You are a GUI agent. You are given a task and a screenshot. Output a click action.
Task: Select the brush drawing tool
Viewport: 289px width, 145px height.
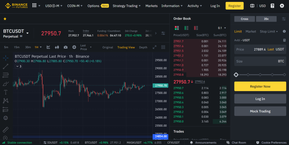point(6,84)
